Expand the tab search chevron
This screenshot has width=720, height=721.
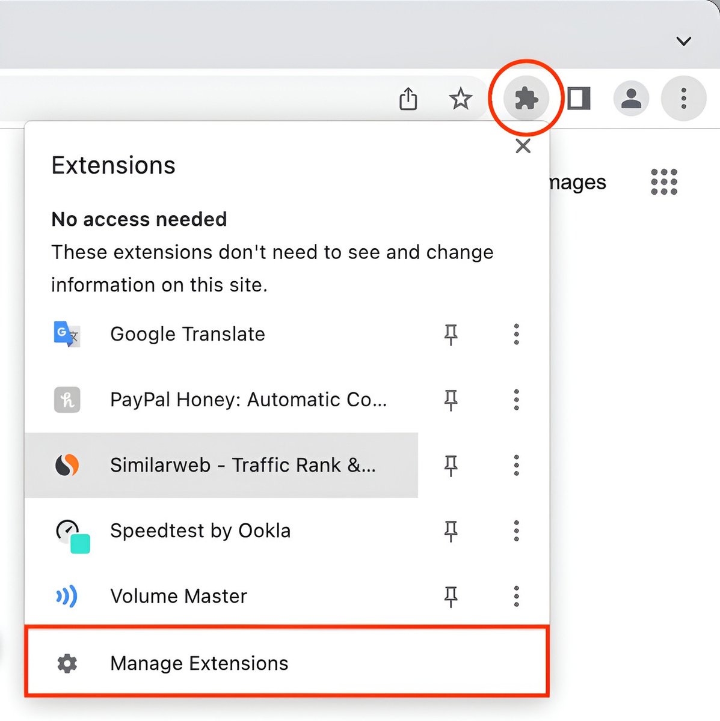[x=683, y=41]
